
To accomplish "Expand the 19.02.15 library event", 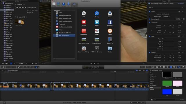I will tap(3, 5).
